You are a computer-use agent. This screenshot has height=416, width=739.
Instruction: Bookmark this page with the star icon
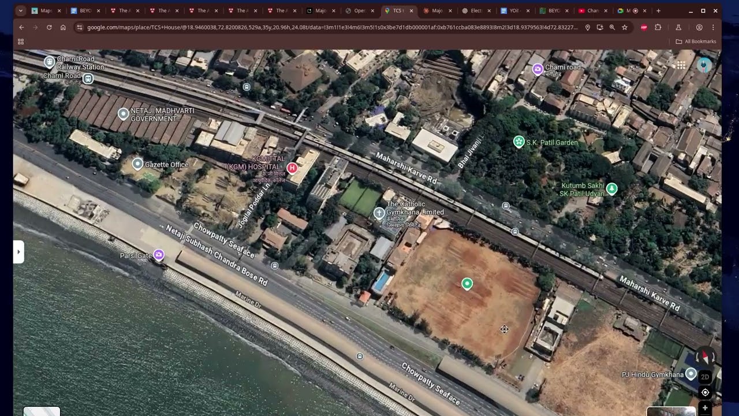tap(624, 27)
